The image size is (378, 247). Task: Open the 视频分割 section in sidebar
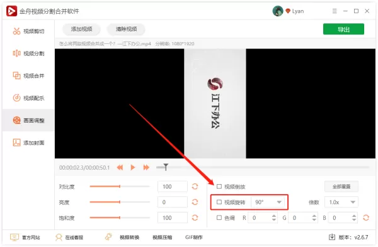28,53
